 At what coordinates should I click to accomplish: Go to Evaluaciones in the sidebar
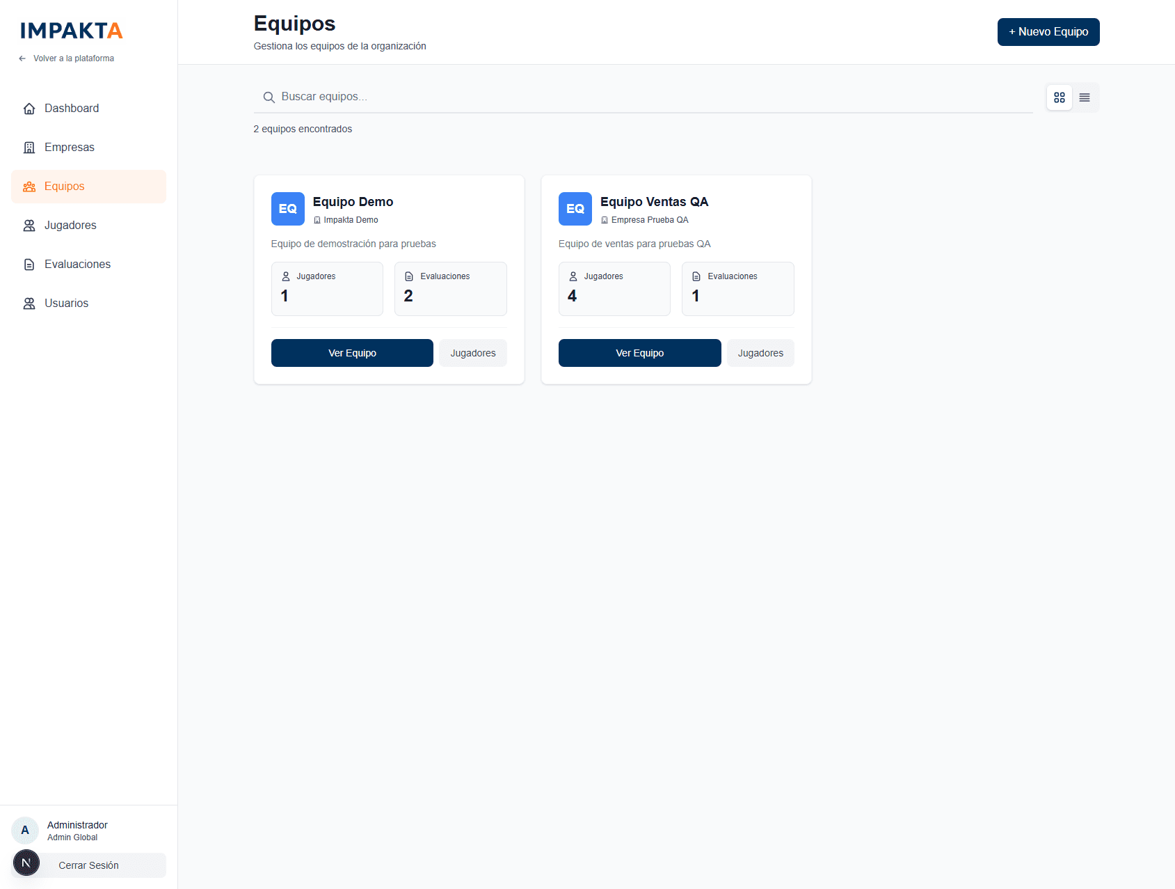pos(77,265)
